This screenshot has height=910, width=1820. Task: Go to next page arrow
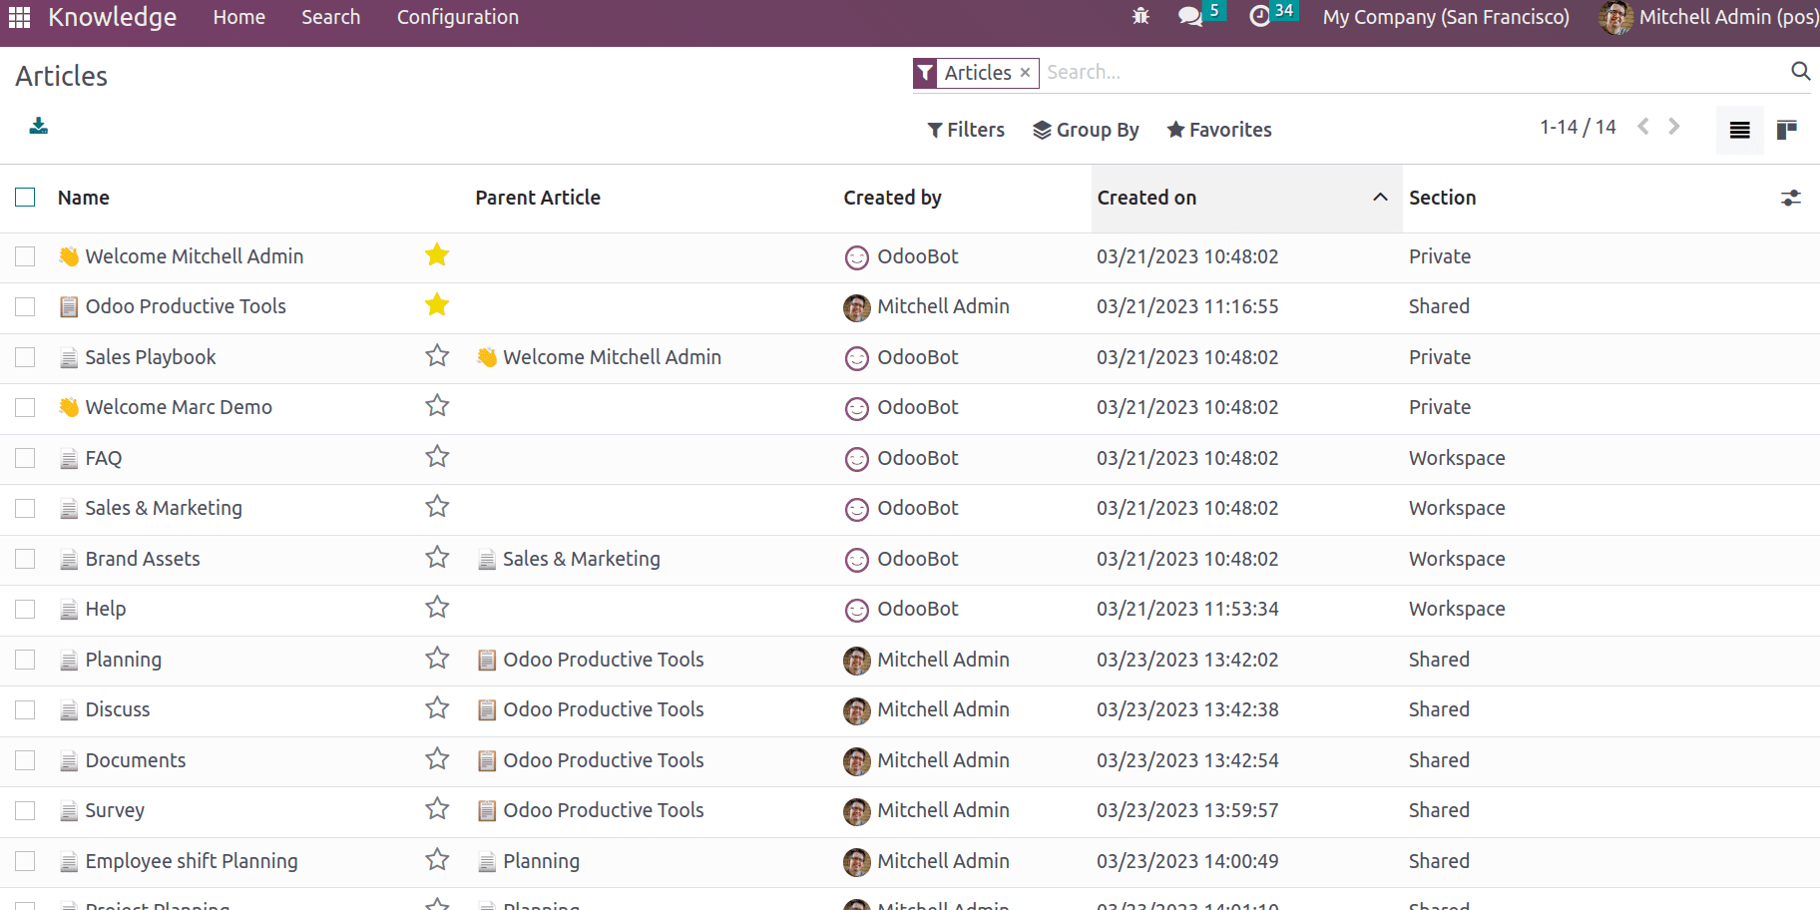coord(1674,127)
